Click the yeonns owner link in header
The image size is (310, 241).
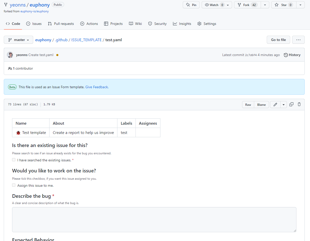[x=18, y=5]
